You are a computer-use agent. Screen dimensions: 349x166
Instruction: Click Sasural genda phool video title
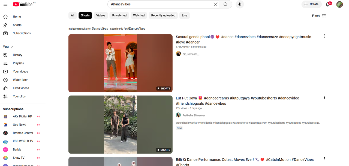[243, 39]
